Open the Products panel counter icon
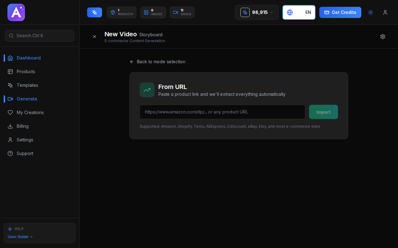 [x=113, y=12]
